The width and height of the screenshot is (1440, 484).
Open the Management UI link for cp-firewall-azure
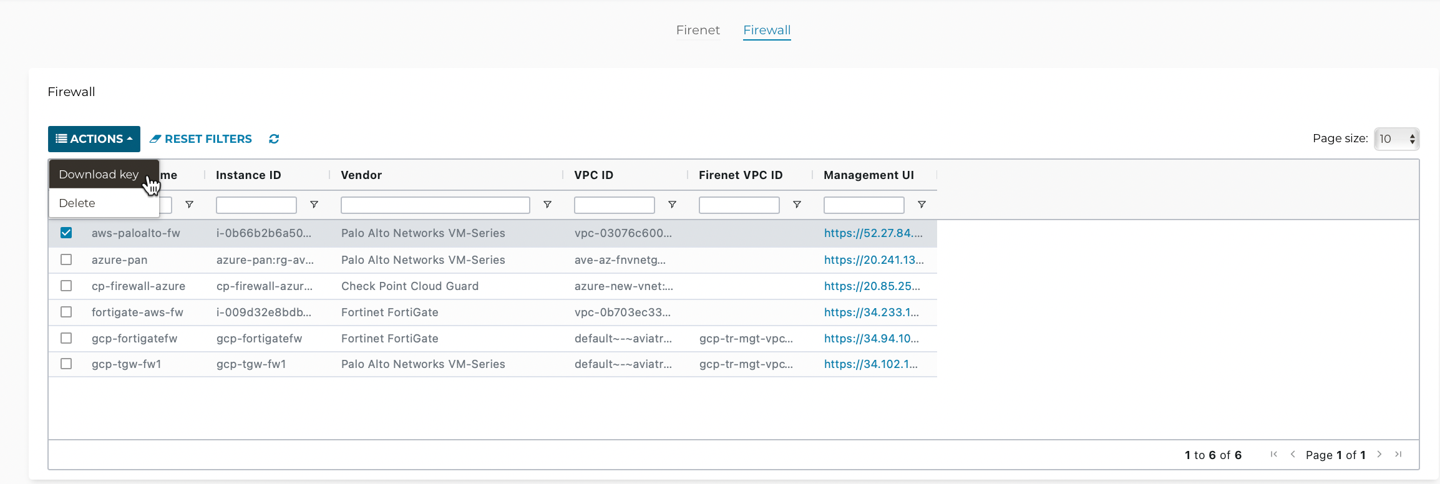coord(872,286)
